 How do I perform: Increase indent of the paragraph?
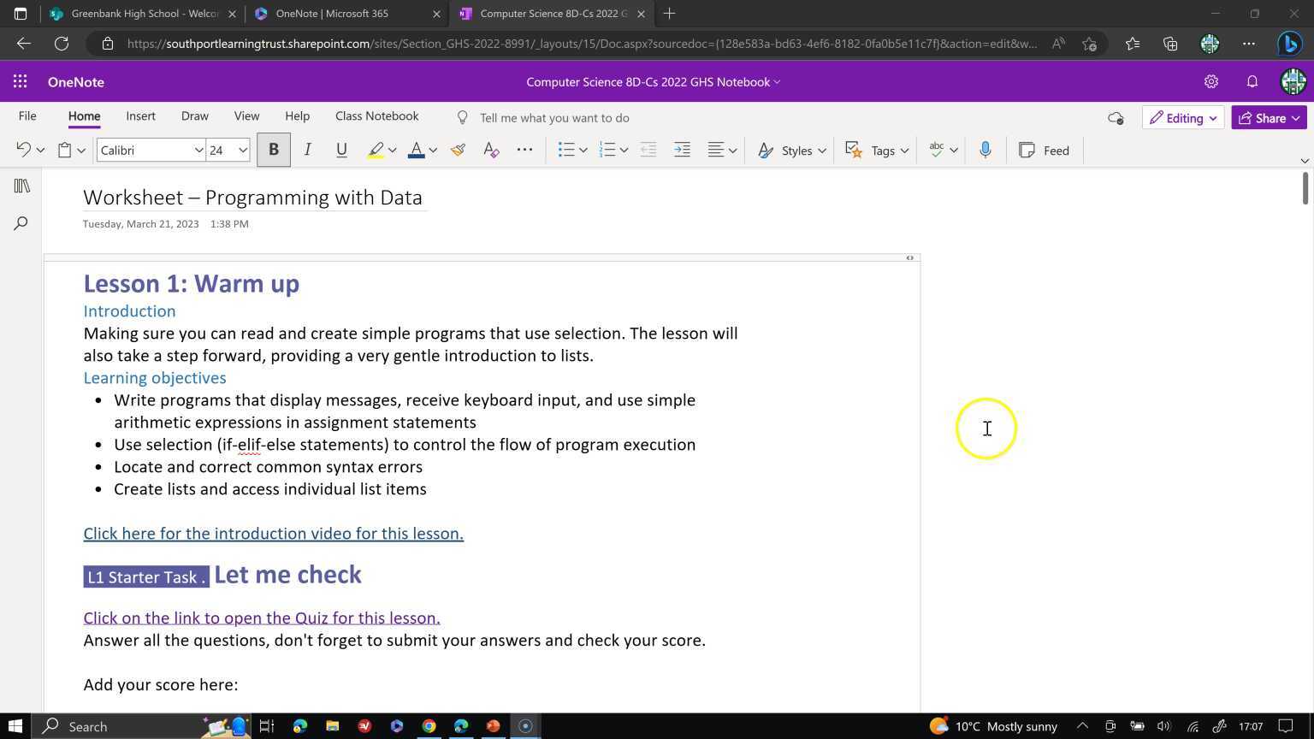tap(682, 151)
